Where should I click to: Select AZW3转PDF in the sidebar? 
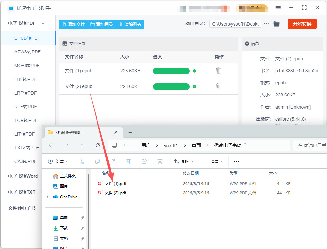pyautogui.click(x=27, y=52)
